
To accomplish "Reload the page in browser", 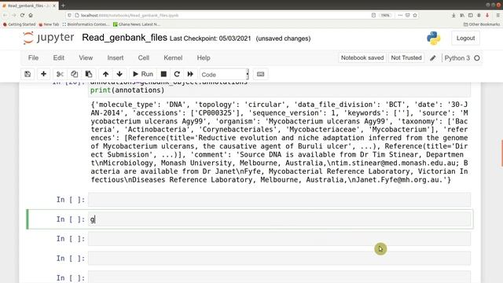I will click(22, 15).
